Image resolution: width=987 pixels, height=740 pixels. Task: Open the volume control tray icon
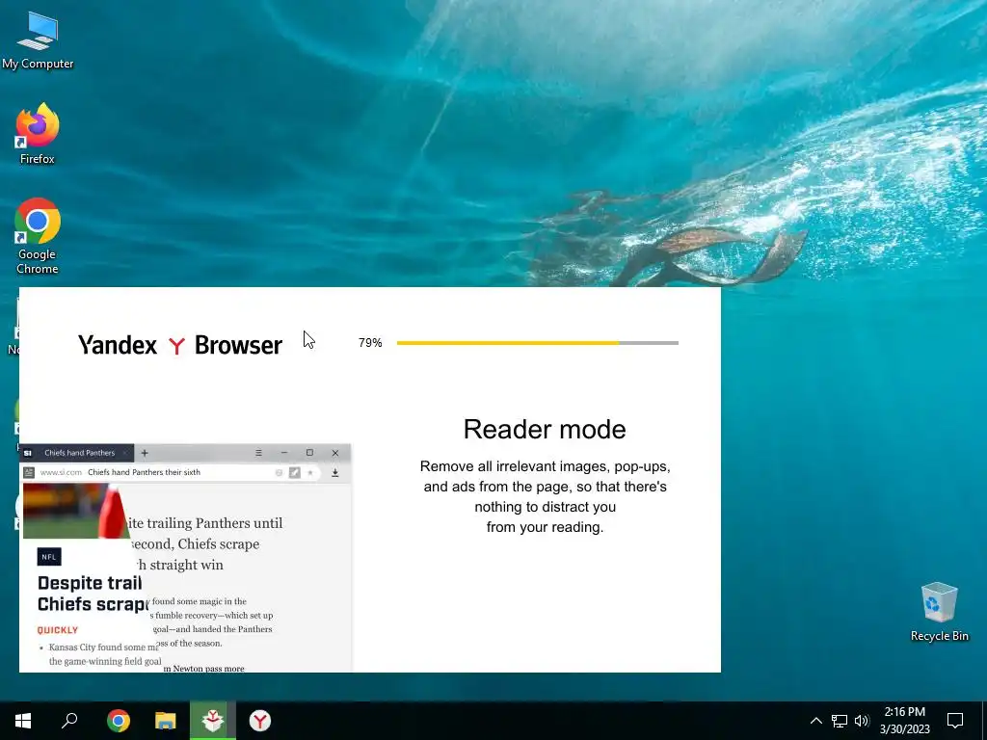pos(862,721)
